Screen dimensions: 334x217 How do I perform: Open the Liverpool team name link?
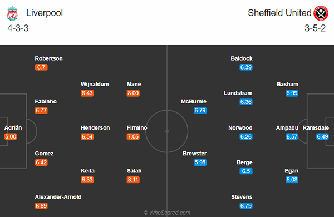click(45, 13)
